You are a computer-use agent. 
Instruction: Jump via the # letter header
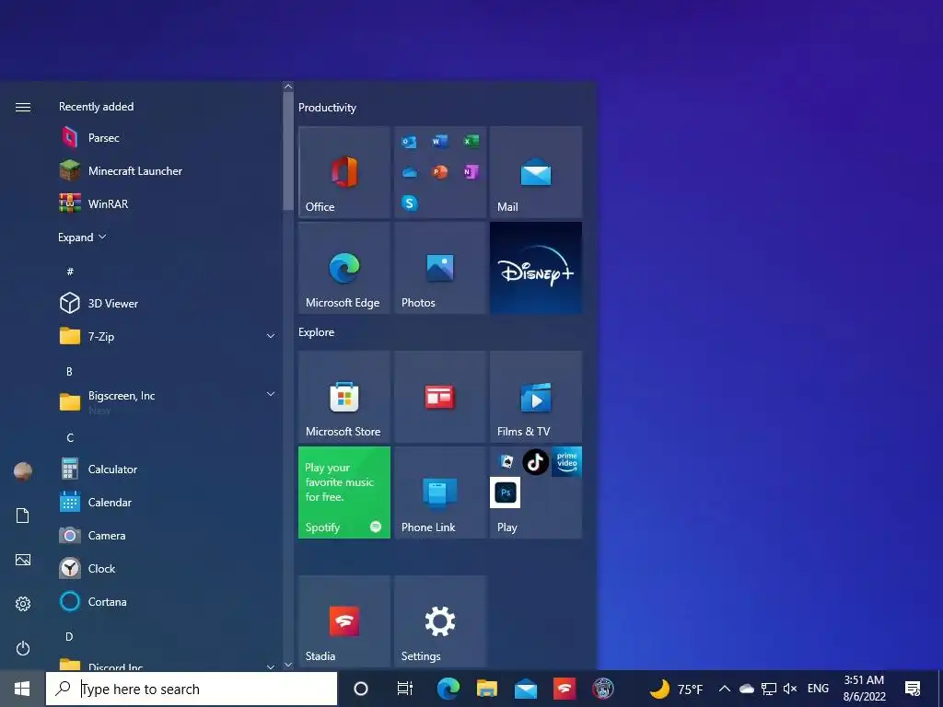point(70,272)
